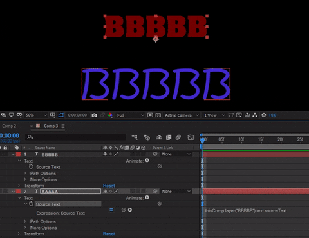Click Reset for layer 1 Transform

pos(109,186)
